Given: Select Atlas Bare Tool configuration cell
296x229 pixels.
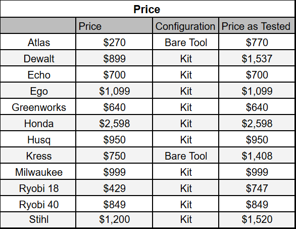Looking at the screenshot, I should tap(185, 42).
